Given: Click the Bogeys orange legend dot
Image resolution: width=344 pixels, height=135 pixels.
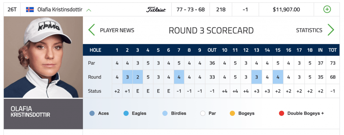Looking at the screenshot, I should (x=232, y=113).
